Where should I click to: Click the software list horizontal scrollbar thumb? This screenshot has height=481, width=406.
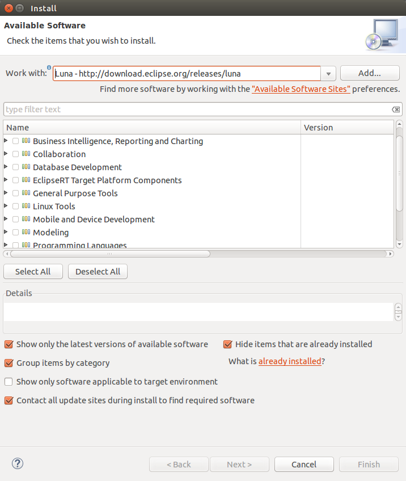click(x=110, y=254)
